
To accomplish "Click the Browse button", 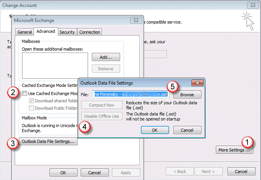I will (187, 95).
